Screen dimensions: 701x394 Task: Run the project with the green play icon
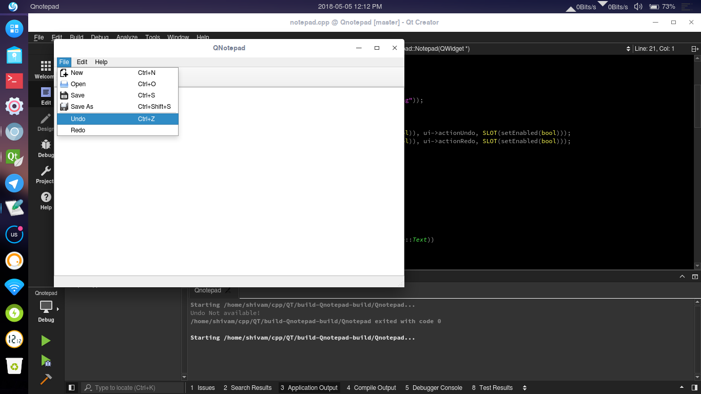[x=46, y=341]
